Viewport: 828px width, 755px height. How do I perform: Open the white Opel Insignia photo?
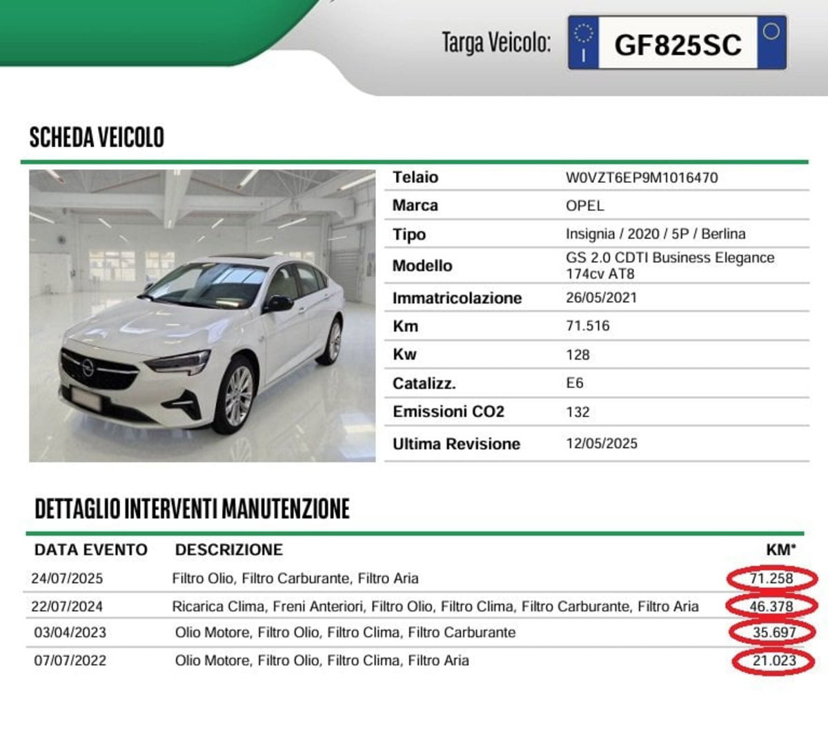coord(202,315)
